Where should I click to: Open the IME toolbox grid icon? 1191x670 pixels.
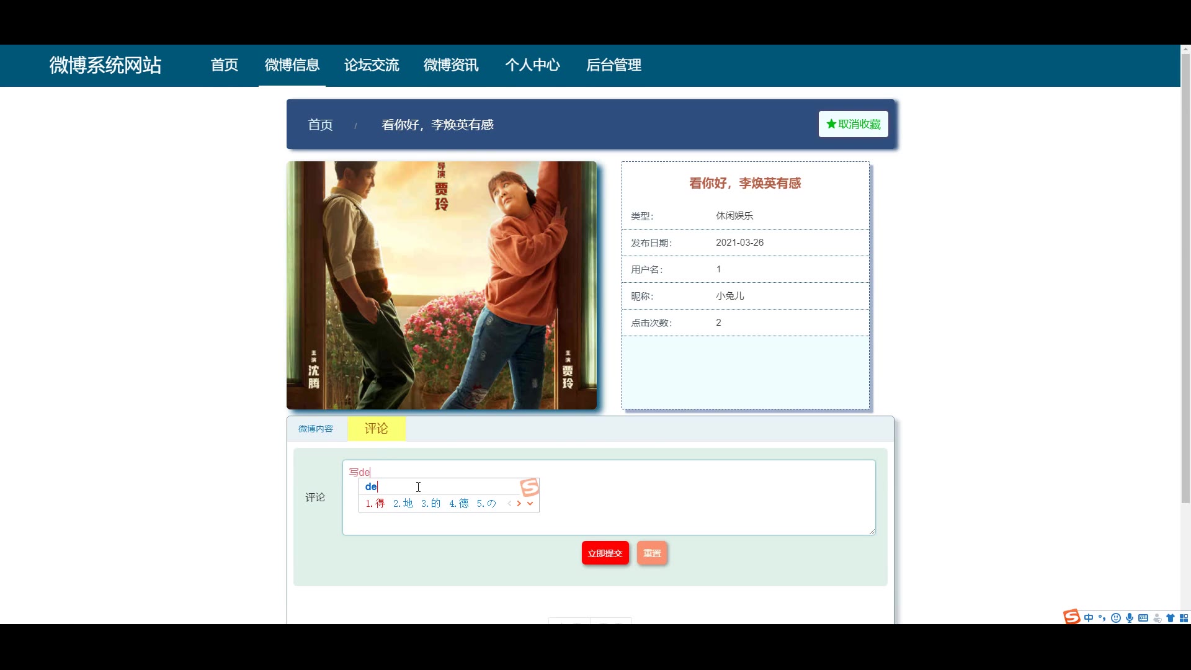tap(1184, 618)
